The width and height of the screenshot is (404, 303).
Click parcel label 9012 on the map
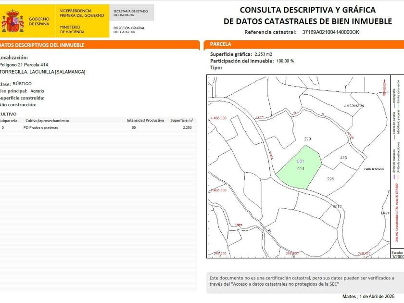337,207
